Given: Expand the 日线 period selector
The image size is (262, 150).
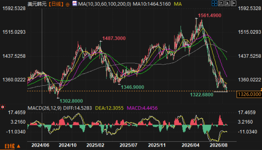Looking at the screenshot, I should coord(12,146).
